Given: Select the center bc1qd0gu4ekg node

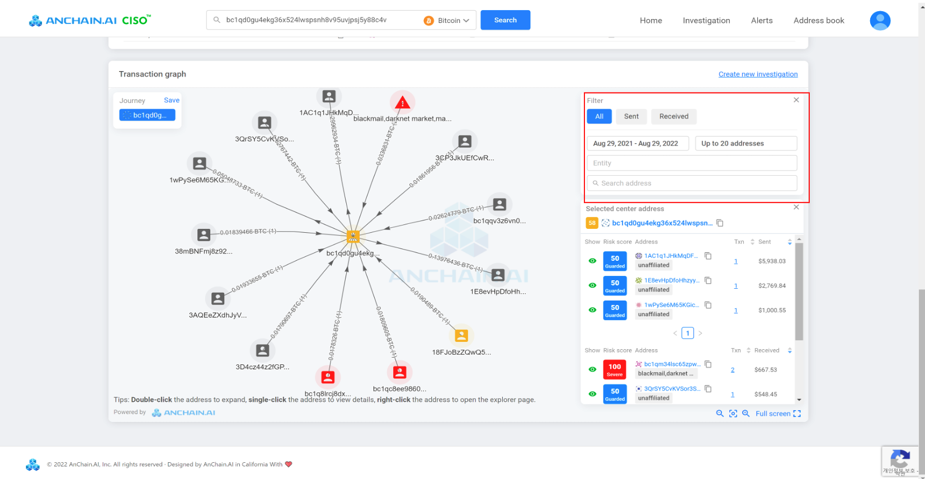Looking at the screenshot, I should (x=353, y=236).
